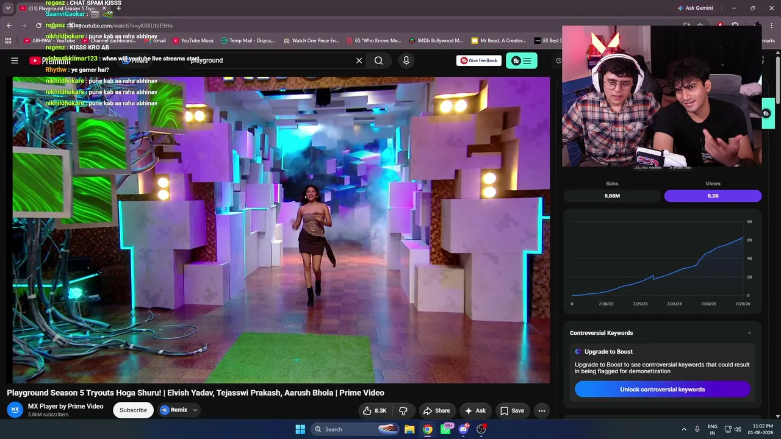Click the Ask button under the video
781x439 pixels.
point(475,410)
